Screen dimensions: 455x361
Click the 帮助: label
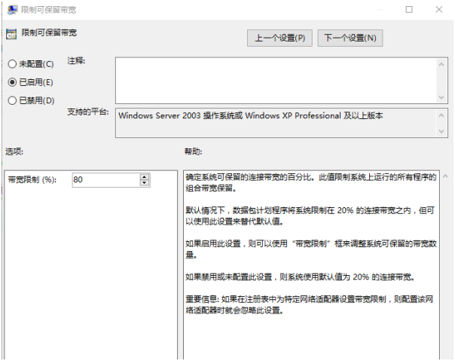(x=194, y=151)
